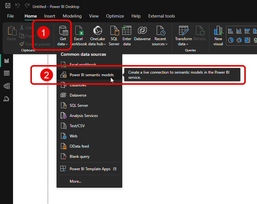Viewport: 257px width, 204px height.
Task: Choose Text/CSV data source
Action: (89, 126)
